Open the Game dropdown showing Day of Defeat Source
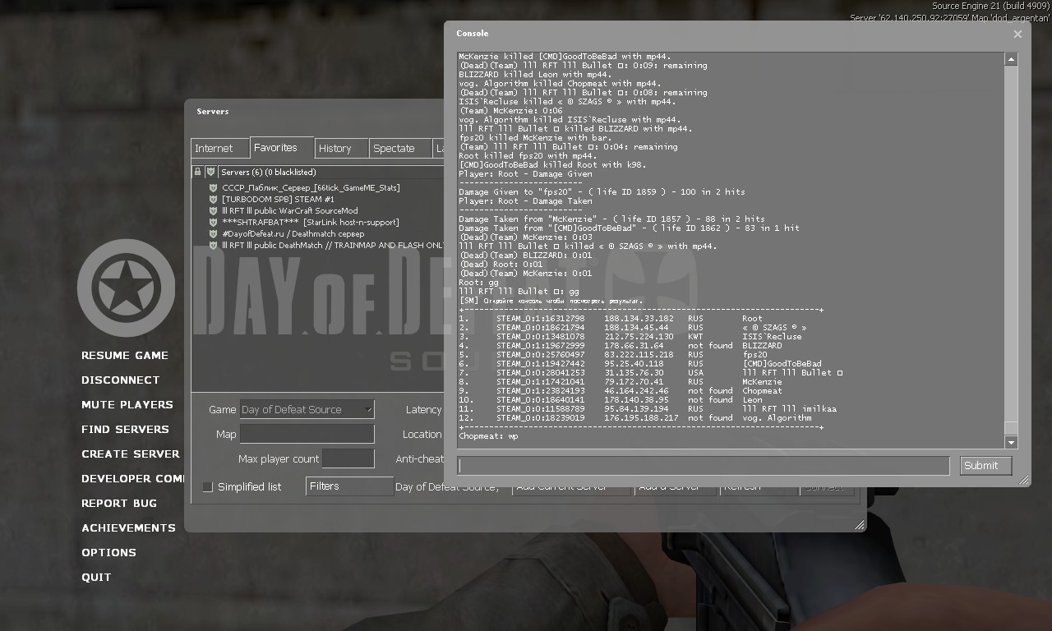The image size is (1052, 631). click(307, 409)
